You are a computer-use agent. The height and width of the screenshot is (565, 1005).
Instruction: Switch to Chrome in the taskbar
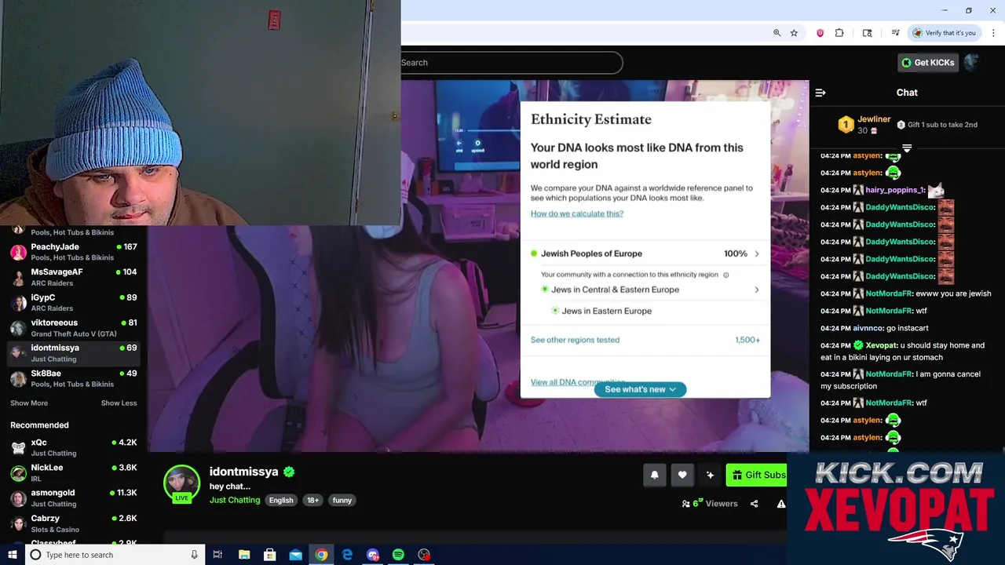321,555
